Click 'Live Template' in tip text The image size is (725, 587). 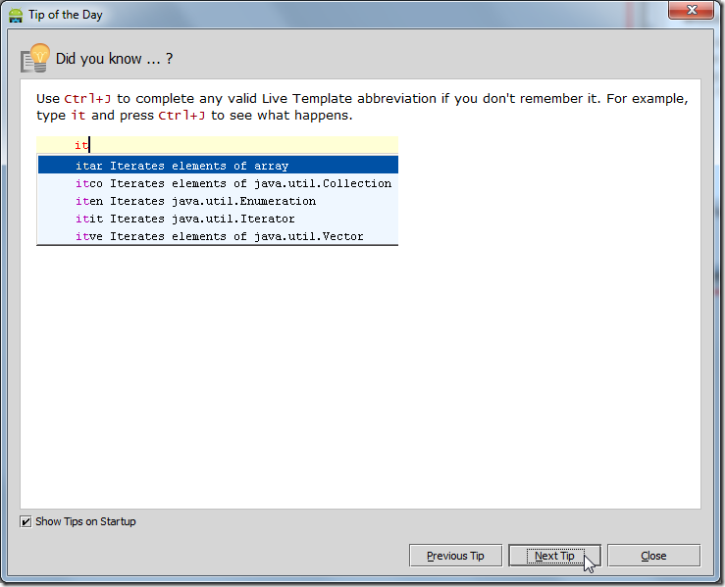click(307, 98)
